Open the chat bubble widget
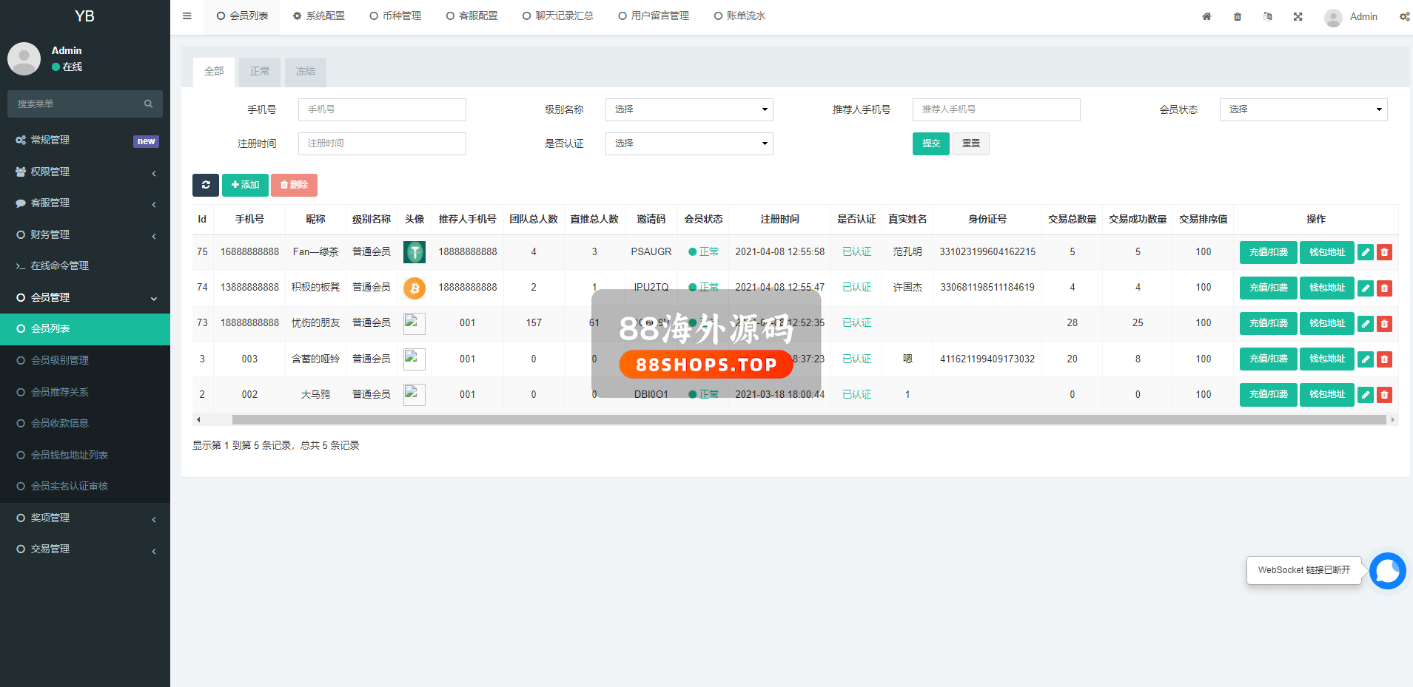The width and height of the screenshot is (1413, 687). click(1387, 571)
